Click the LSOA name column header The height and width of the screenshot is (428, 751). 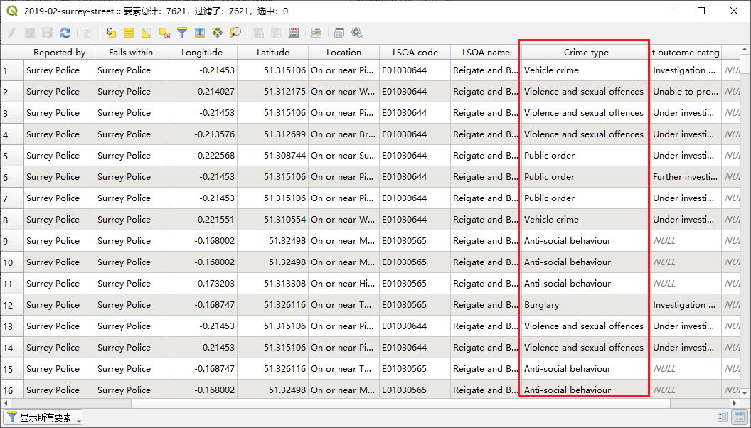tap(486, 52)
